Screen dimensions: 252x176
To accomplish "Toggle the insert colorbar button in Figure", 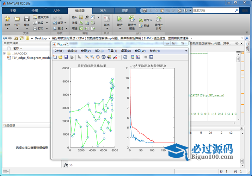I will click(133, 57).
